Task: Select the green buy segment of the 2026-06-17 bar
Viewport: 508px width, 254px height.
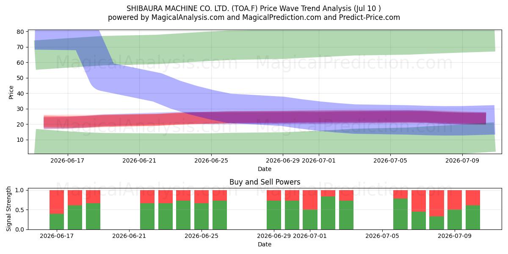Action: pos(57,221)
